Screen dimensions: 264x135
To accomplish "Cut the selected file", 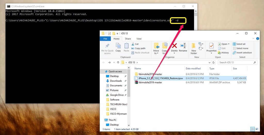I will tap(135, 44).
